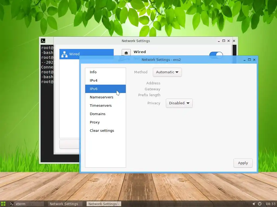
Task: Select Wired in Network Settings list
Action: click(x=87, y=54)
